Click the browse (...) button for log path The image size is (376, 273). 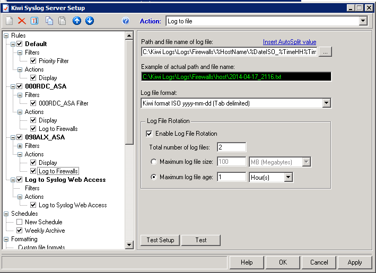(325, 52)
